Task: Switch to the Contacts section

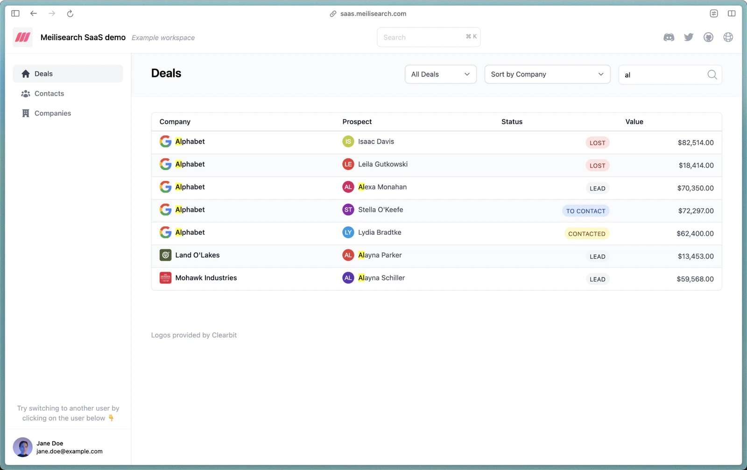Action: 49,93
